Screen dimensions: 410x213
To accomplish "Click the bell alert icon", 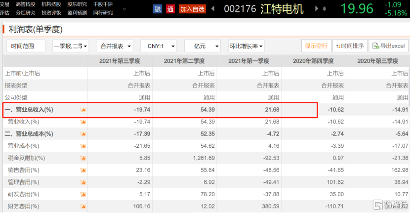I will click(x=324, y=9).
